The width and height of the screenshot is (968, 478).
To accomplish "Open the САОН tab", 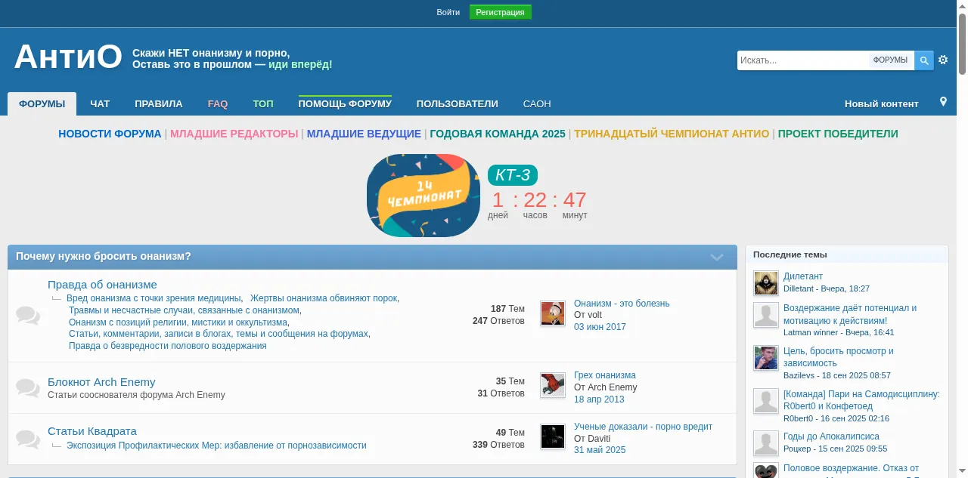I will [x=537, y=104].
